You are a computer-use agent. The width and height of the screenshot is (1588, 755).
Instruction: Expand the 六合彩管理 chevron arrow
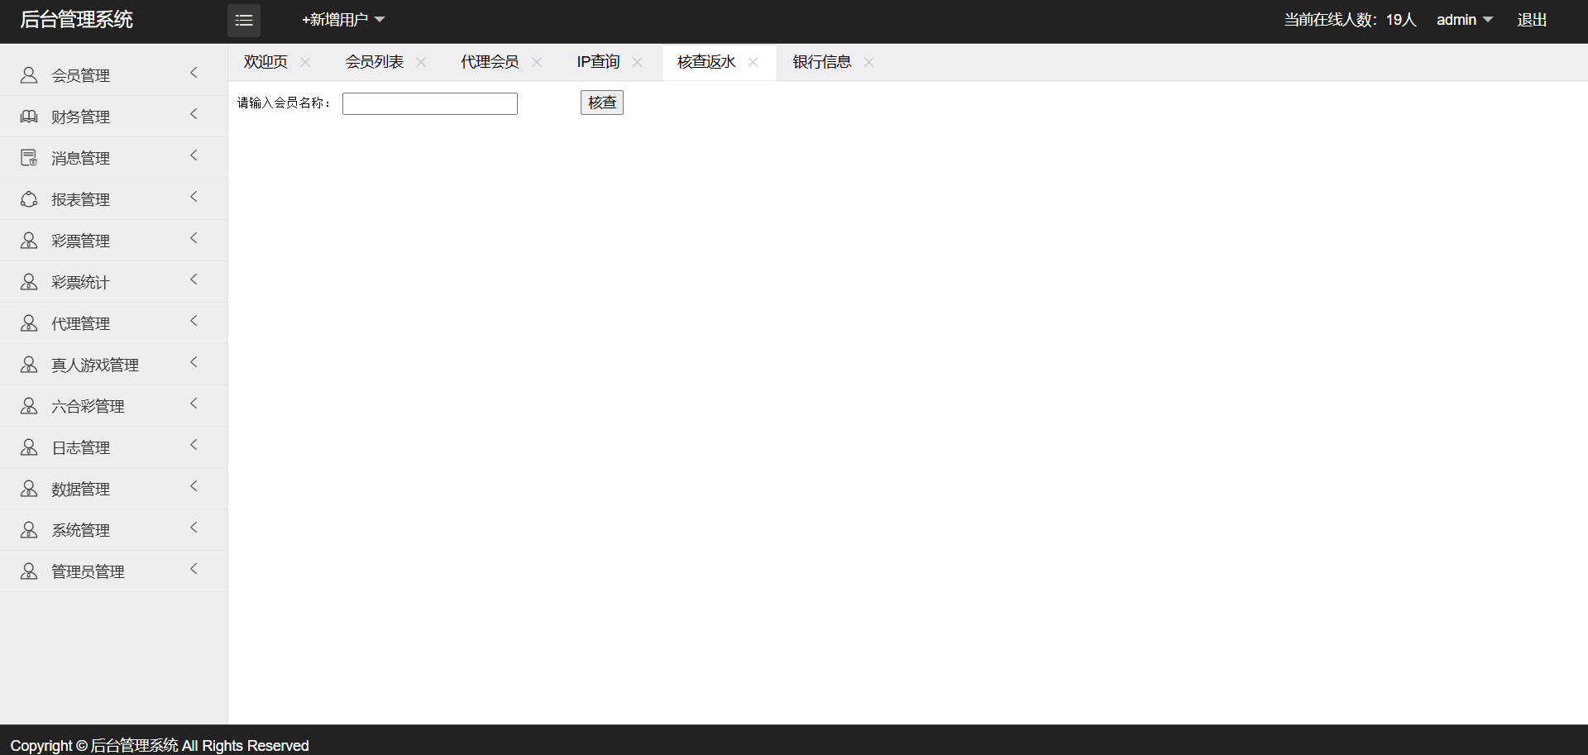[194, 404]
